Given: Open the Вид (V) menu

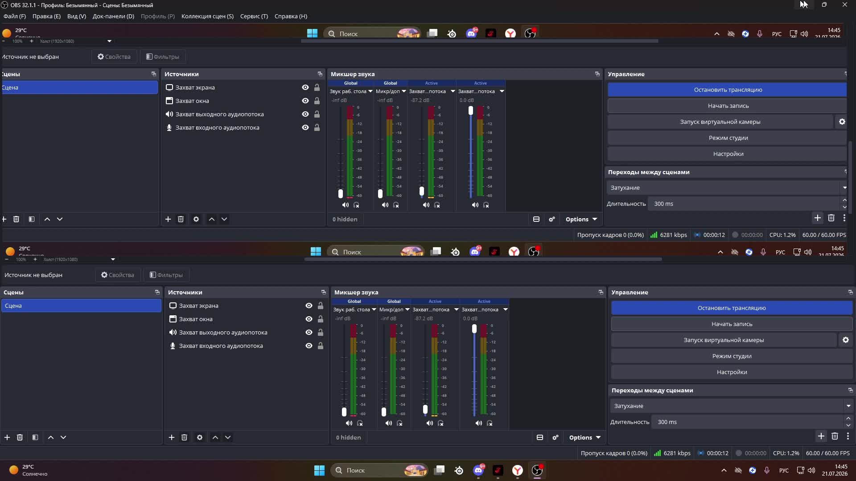Looking at the screenshot, I should (76, 16).
